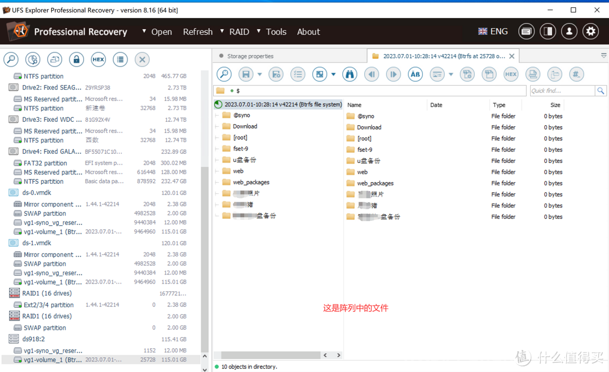Close the Btrfs file system tab
Image resolution: width=609 pixels, height=372 pixels.
pos(512,56)
